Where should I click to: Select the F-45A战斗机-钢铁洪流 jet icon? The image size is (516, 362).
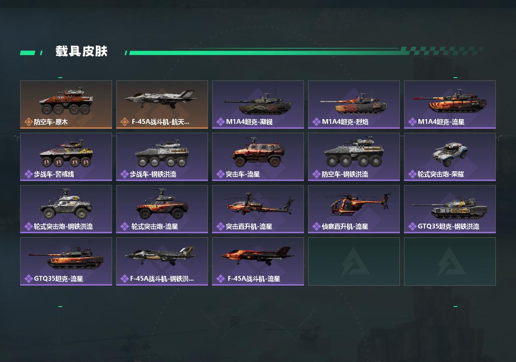tap(161, 256)
